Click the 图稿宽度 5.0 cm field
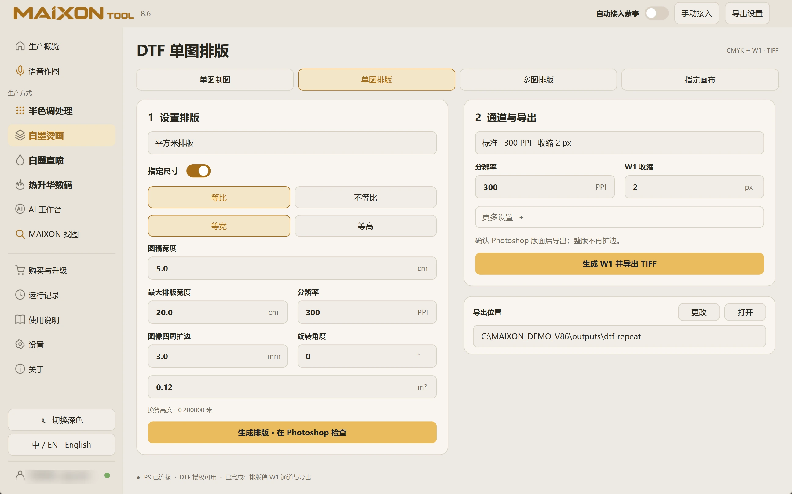The width and height of the screenshot is (792, 494). 292,268
